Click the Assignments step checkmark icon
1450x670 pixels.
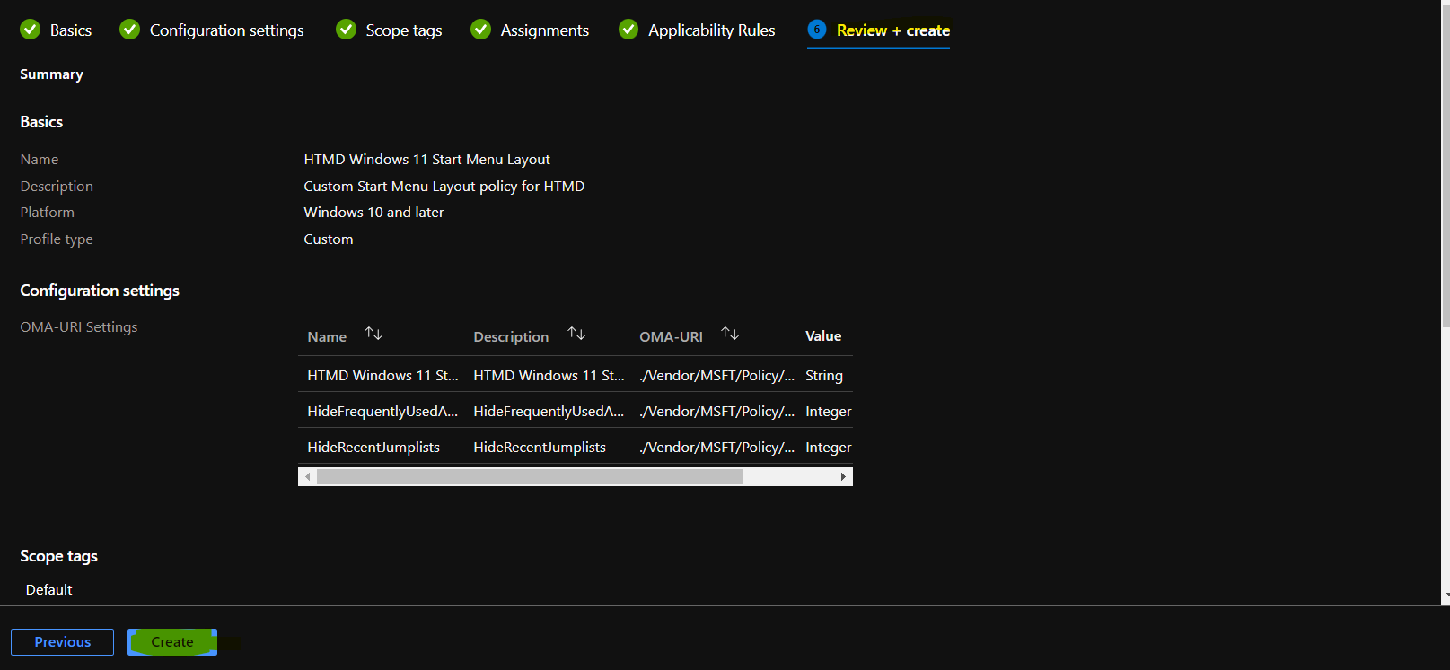click(481, 30)
